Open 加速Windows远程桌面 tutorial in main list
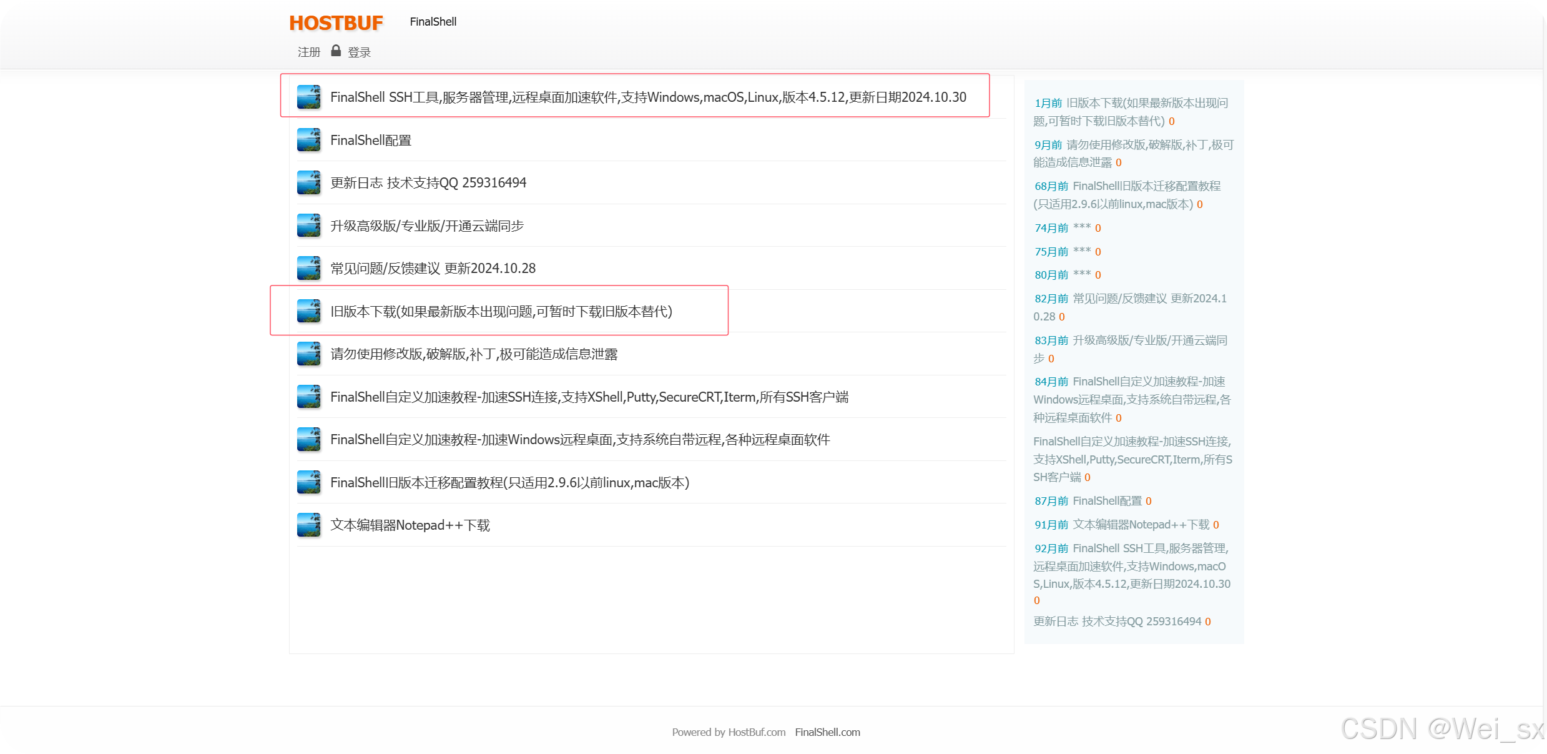 click(x=580, y=440)
